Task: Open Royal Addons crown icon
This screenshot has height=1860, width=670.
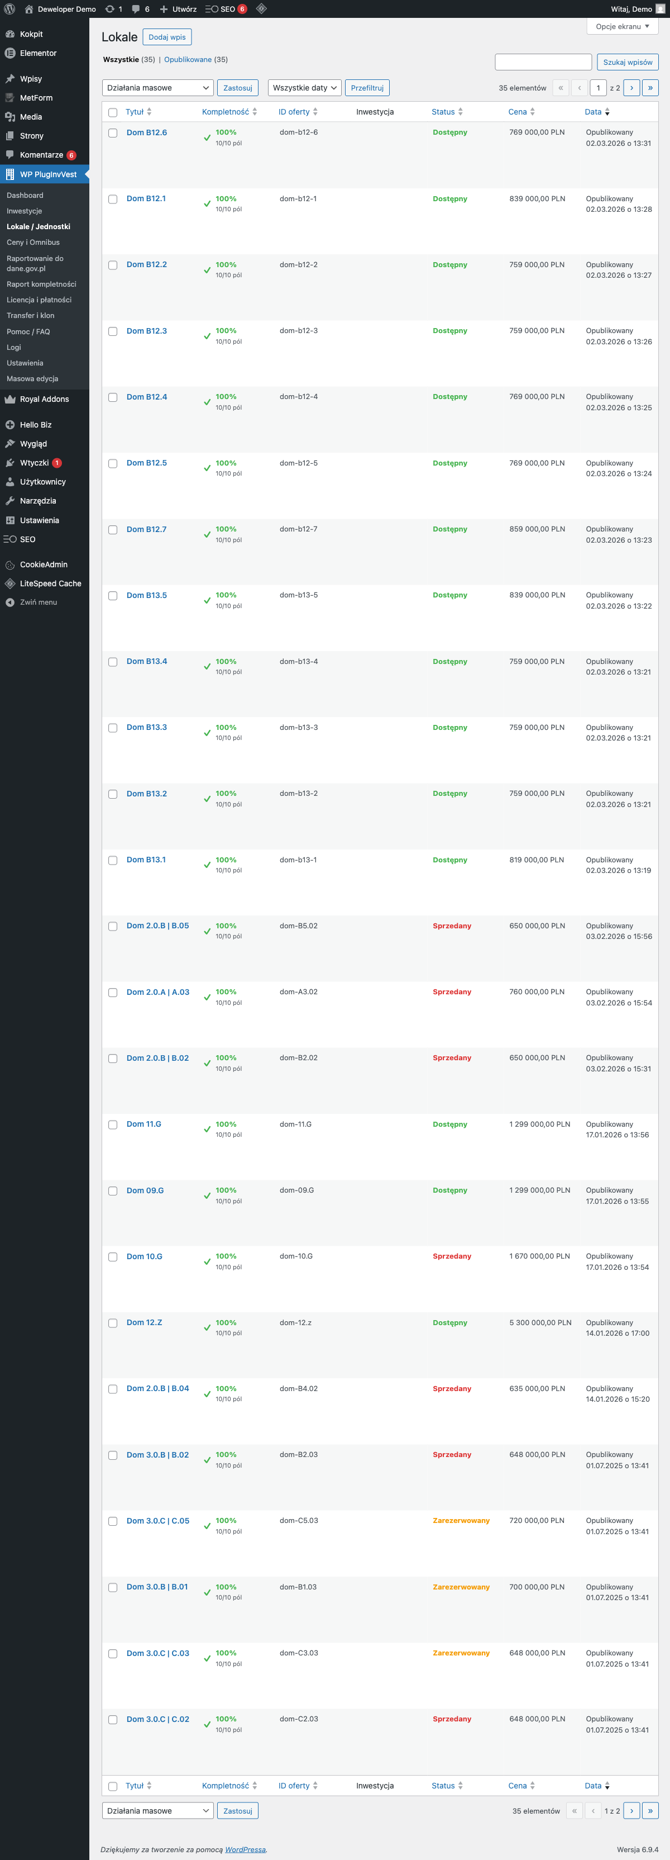Action: point(10,398)
